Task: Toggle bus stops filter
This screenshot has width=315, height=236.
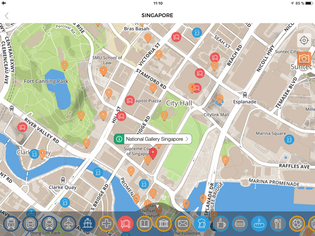Action: coord(30,223)
